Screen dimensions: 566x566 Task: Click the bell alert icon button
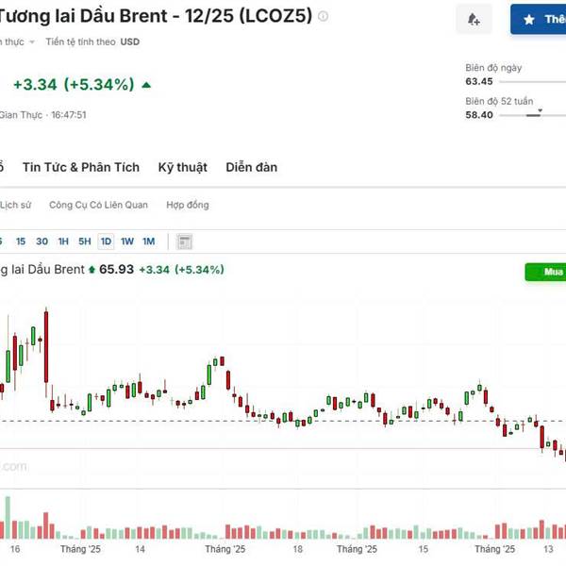pyautogui.click(x=473, y=19)
